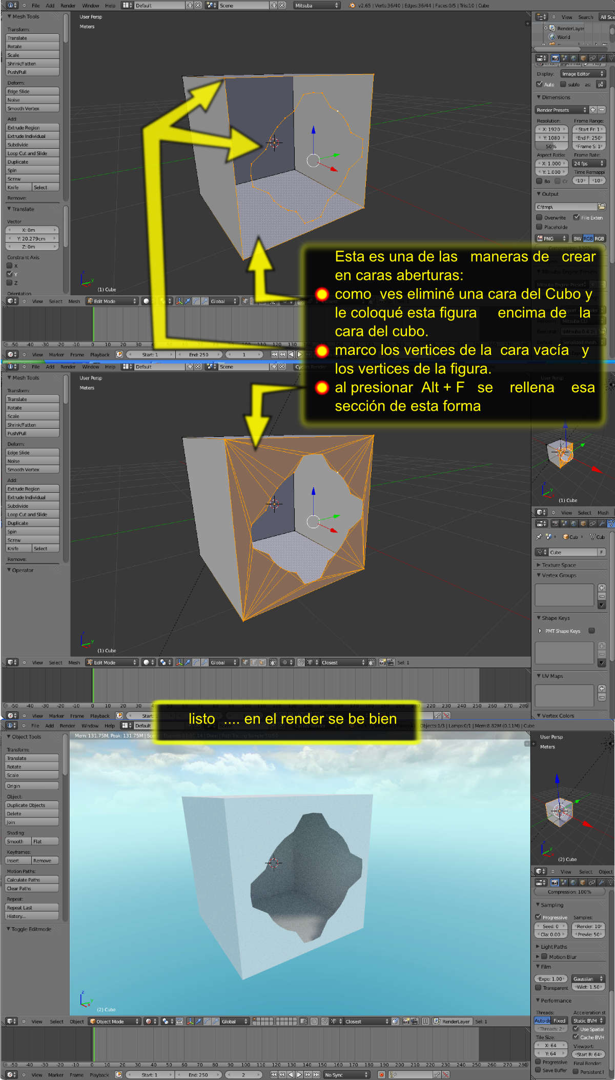Enable Overwrite checkbox in Output panel

click(539, 217)
